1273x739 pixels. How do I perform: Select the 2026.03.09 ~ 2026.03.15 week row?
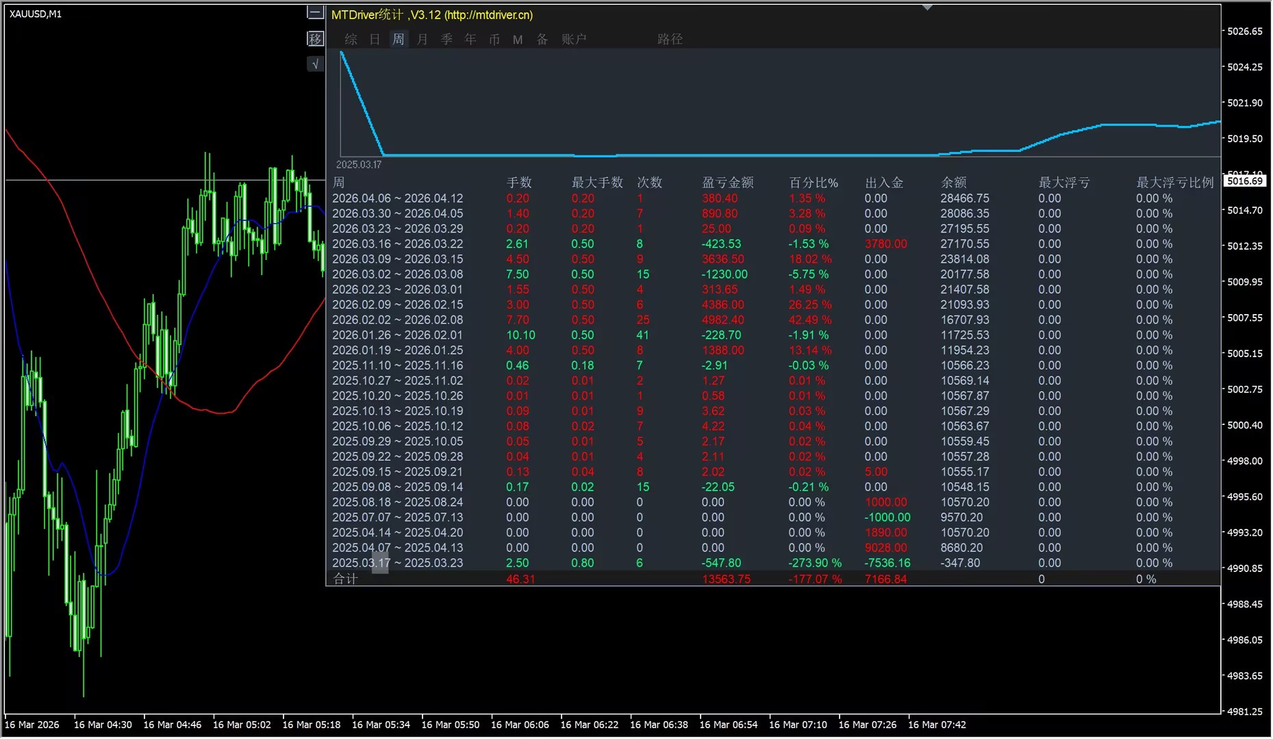click(772, 259)
